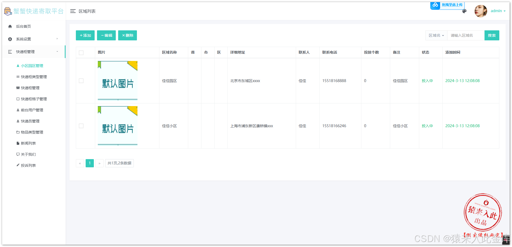This screenshot has width=512, height=247.
Task: Click phone number 15518168888
Action: coord(334,81)
